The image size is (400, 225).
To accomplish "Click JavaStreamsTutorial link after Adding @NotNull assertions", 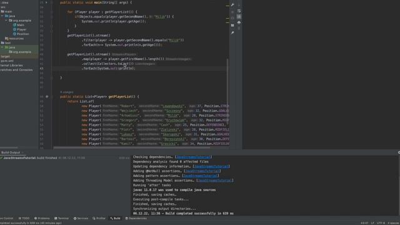I will (x=202, y=171).
